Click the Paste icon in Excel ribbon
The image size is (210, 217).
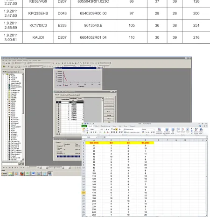point(84,130)
